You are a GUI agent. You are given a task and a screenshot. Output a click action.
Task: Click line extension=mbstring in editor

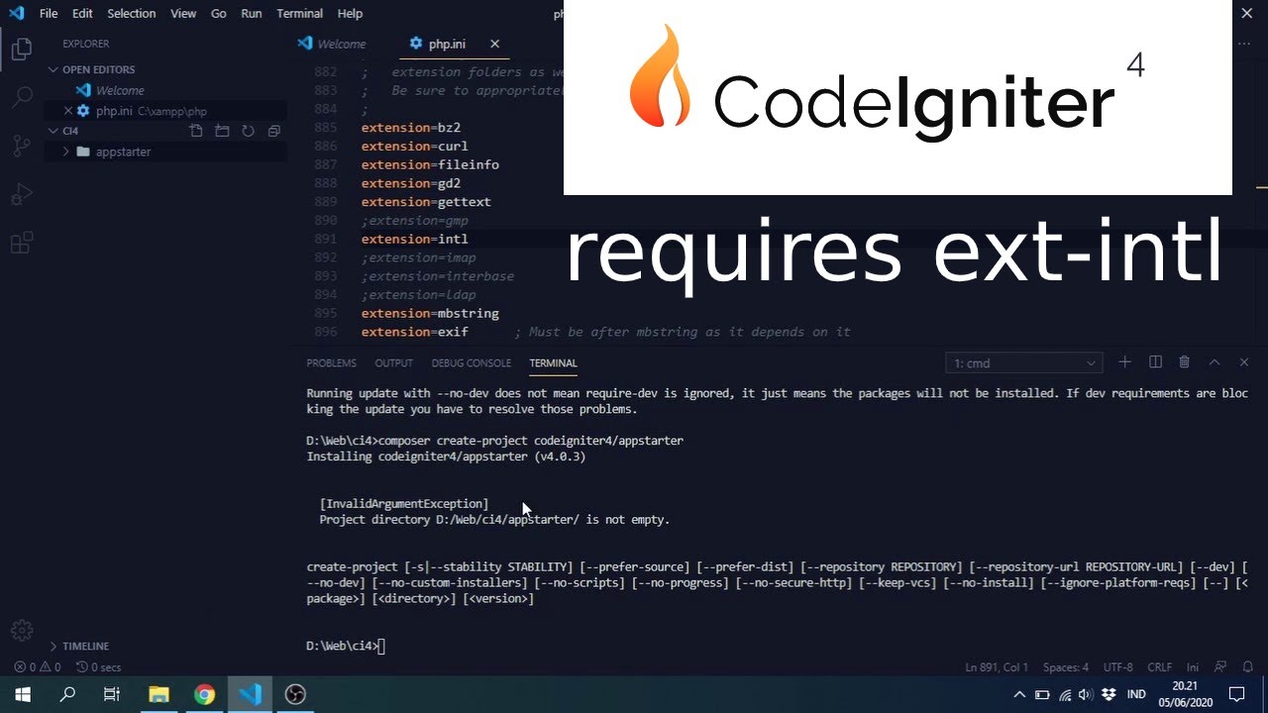pos(430,314)
